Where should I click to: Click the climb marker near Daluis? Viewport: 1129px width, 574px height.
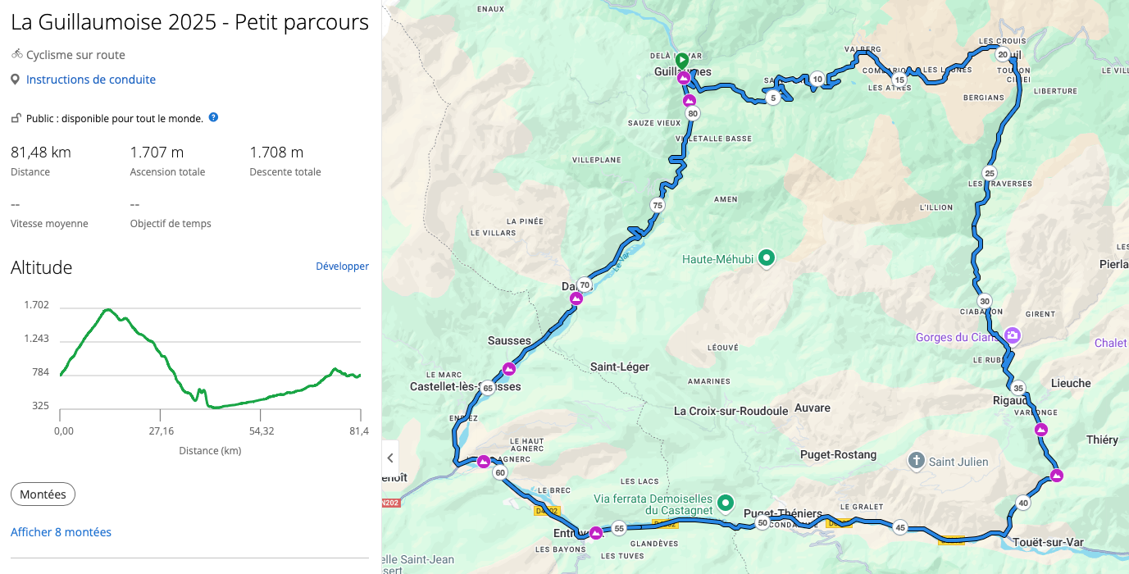576,299
